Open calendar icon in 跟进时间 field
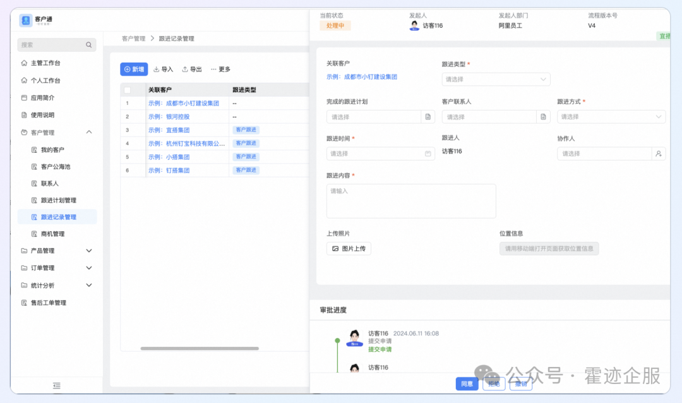Image resolution: width=682 pixels, height=403 pixels. pyautogui.click(x=428, y=153)
